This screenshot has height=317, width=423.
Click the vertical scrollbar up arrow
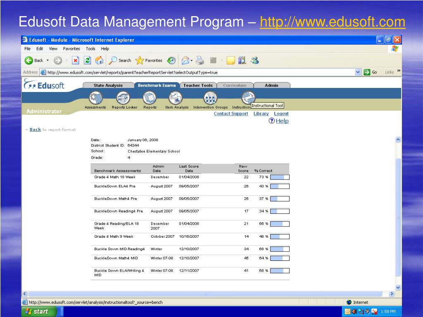pos(398,140)
